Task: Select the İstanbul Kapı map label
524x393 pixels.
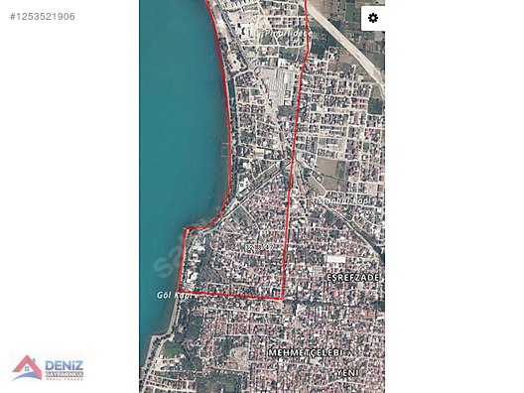Action: 344,200
